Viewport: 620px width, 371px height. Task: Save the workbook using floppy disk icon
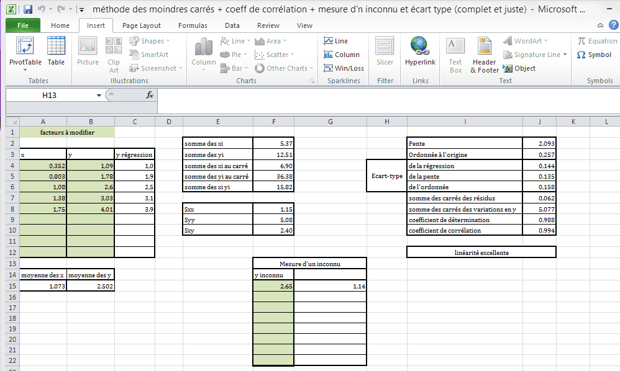coord(28,9)
